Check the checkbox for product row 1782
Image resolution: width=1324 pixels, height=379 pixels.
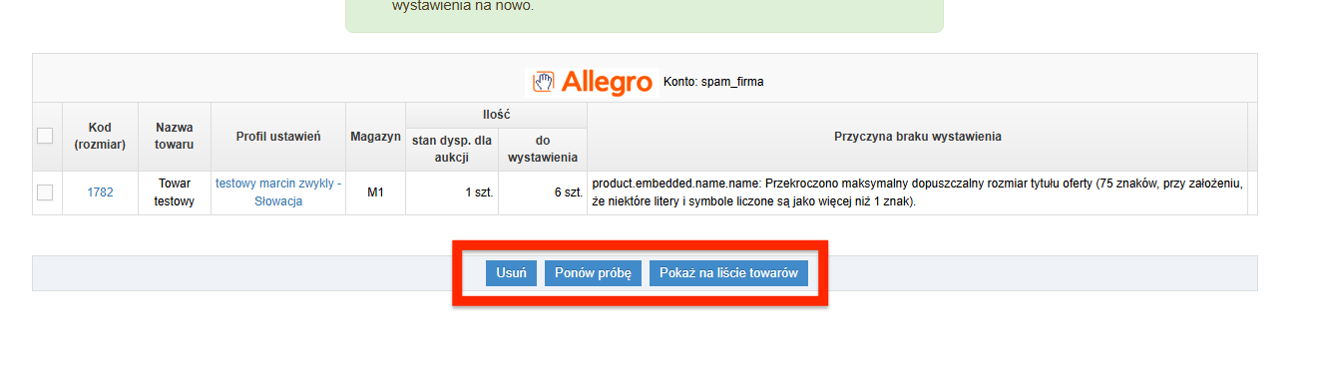[x=45, y=192]
